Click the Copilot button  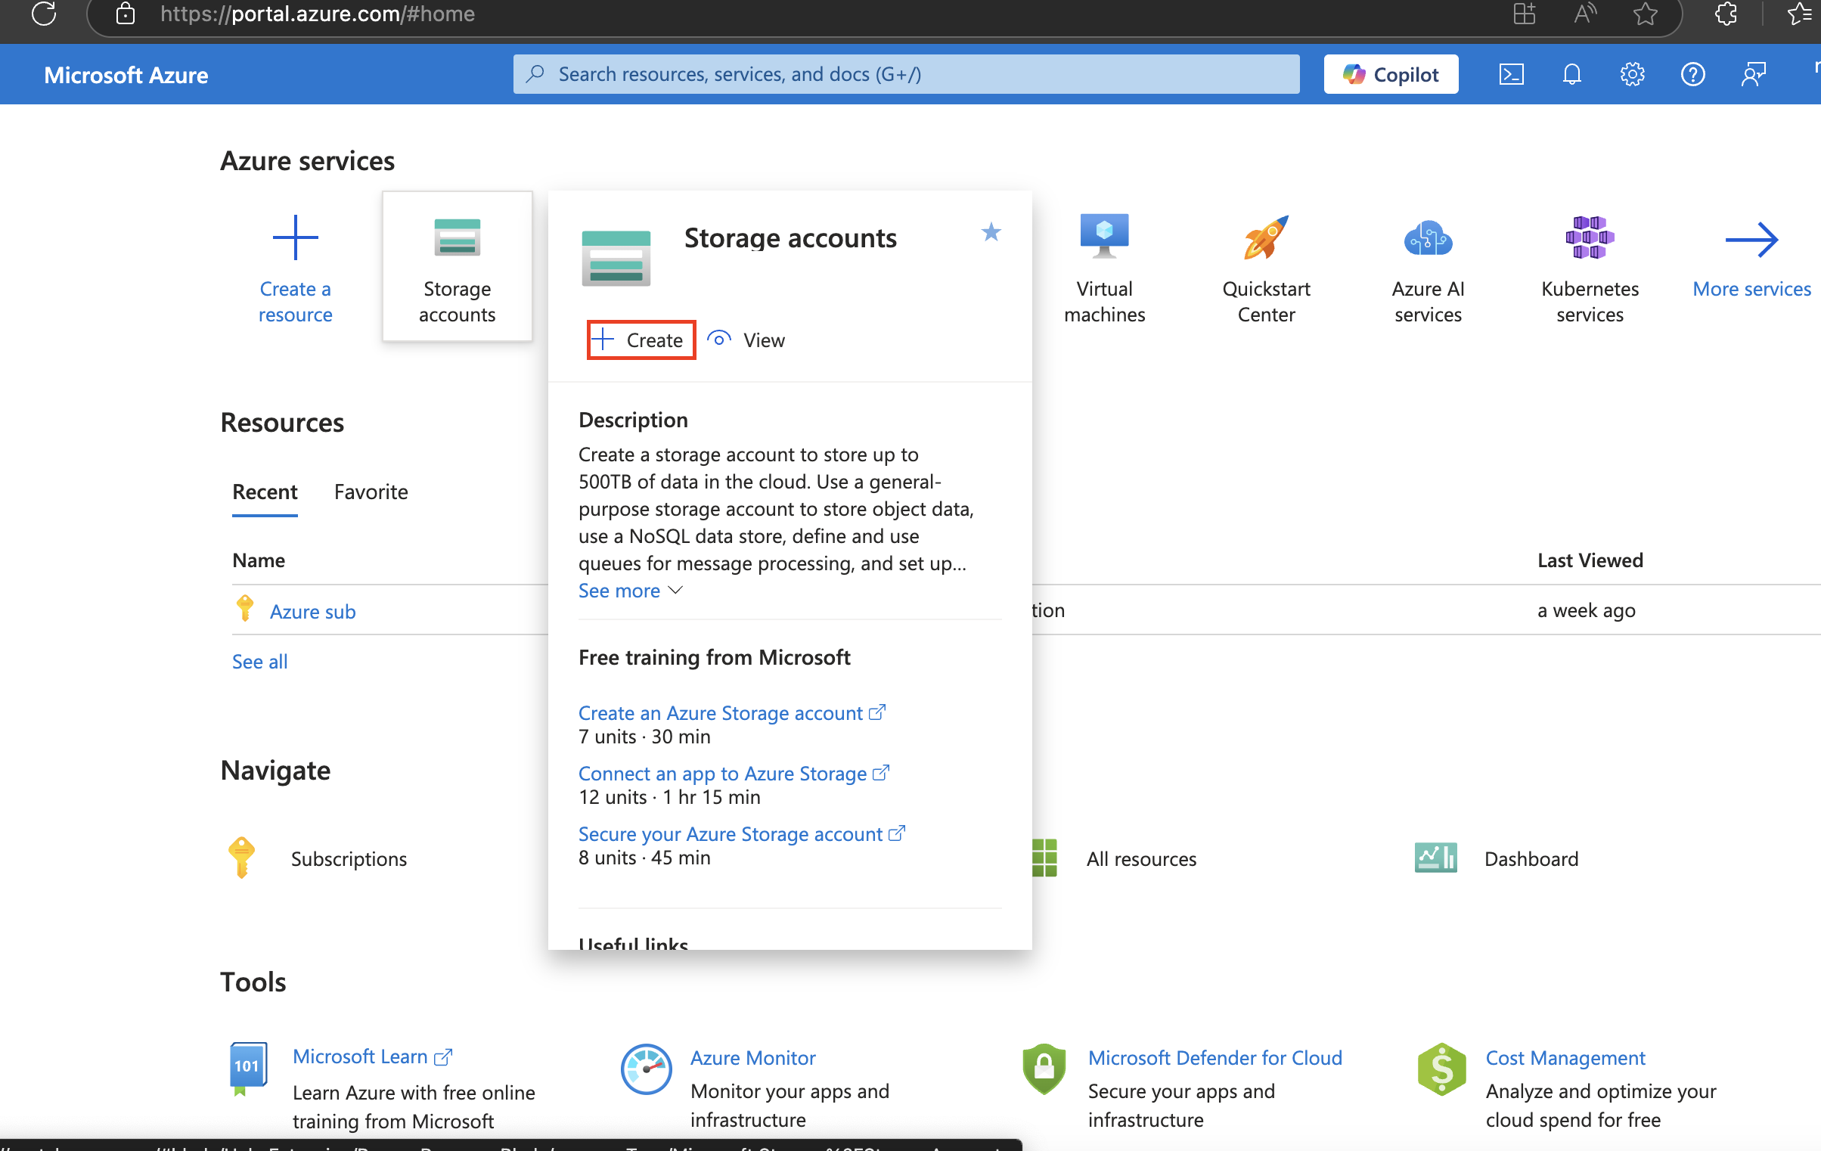click(x=1391, y=74)
